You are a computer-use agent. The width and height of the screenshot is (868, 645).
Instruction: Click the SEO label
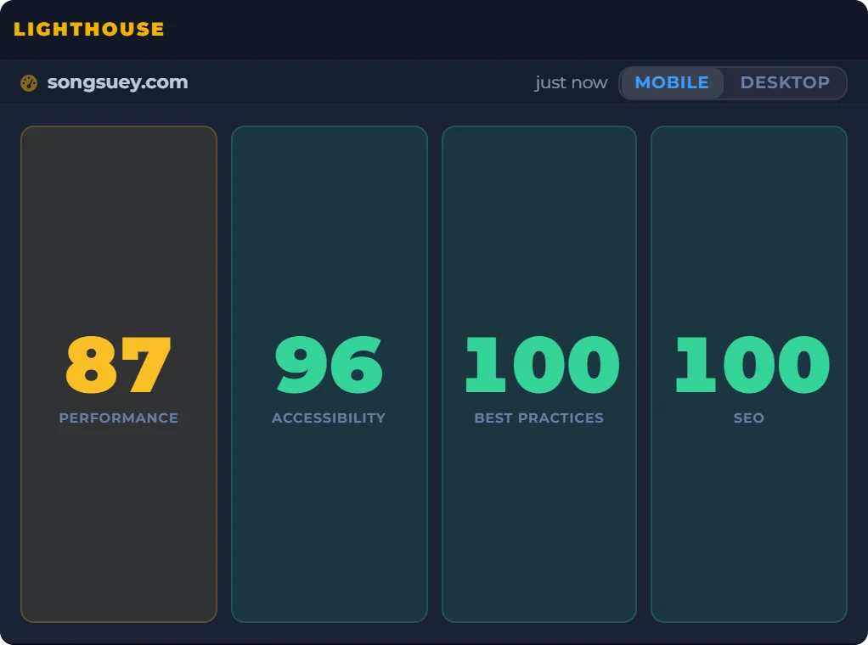(749, 418)
